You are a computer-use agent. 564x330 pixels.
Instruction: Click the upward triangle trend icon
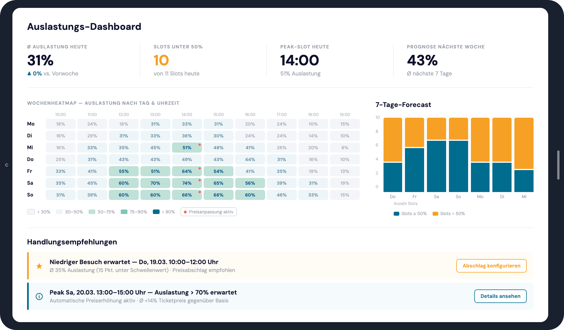click(29, 73)
